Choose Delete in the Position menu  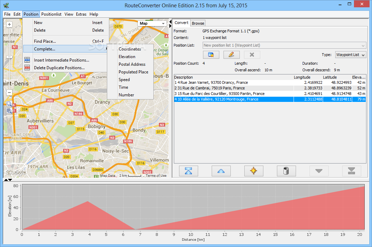(66, 30)
